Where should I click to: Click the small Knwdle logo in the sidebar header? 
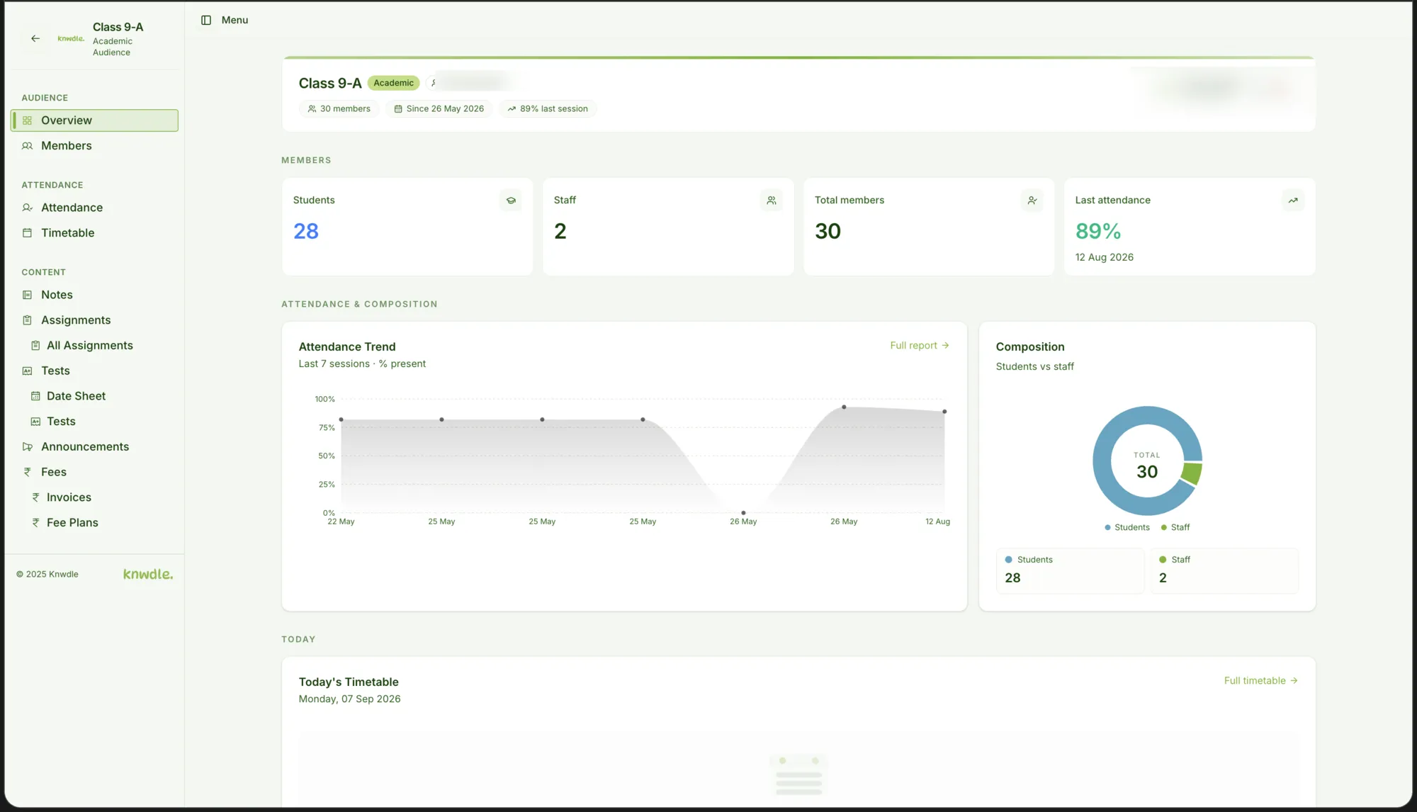pos(71,39)
